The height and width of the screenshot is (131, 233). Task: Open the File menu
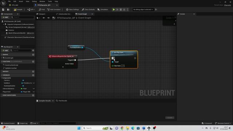pos(9,1)
